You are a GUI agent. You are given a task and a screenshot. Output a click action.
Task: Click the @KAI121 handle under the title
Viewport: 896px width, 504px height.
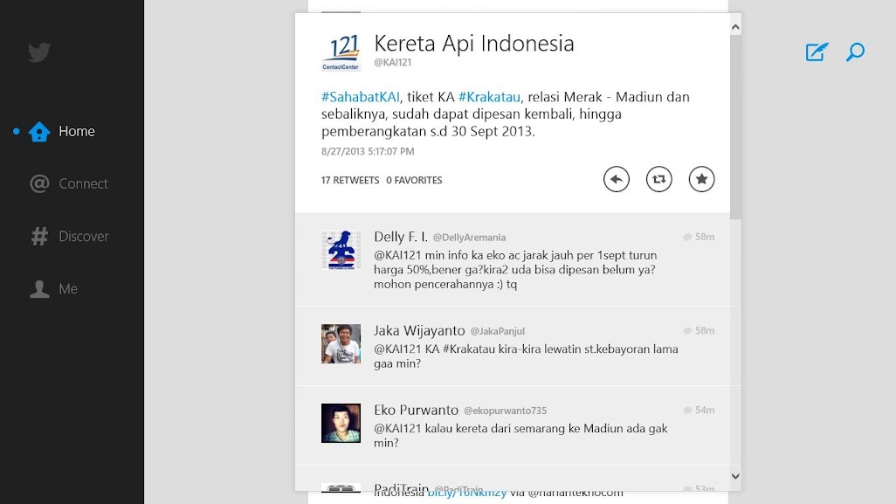click(x=393, y=63)
